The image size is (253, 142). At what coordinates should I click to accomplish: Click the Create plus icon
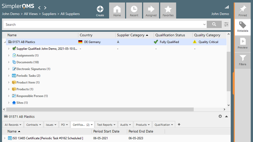point(100,9)
